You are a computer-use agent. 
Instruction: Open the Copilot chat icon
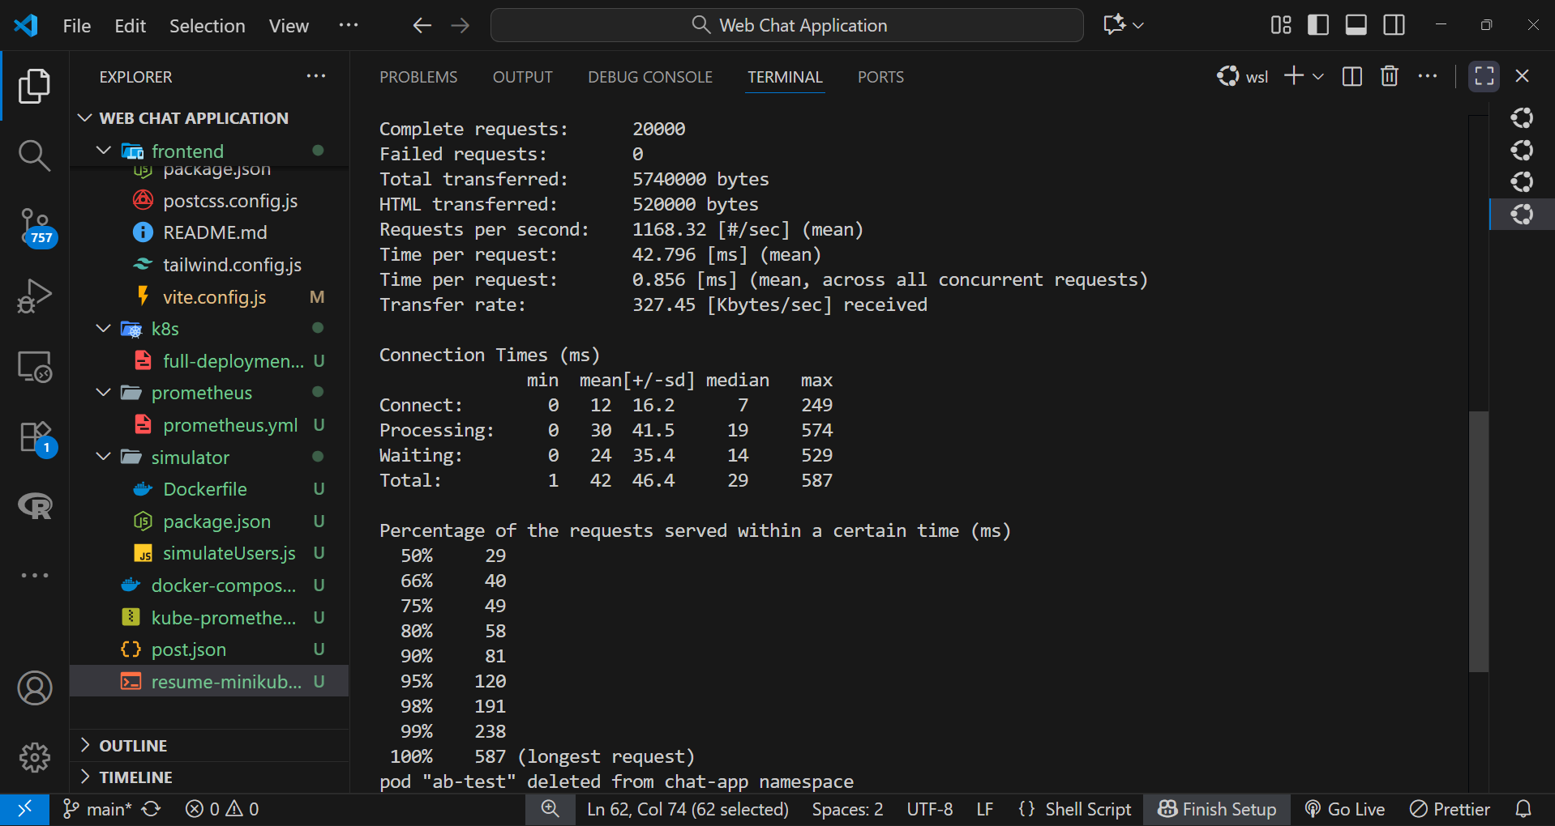(1115, 25)
